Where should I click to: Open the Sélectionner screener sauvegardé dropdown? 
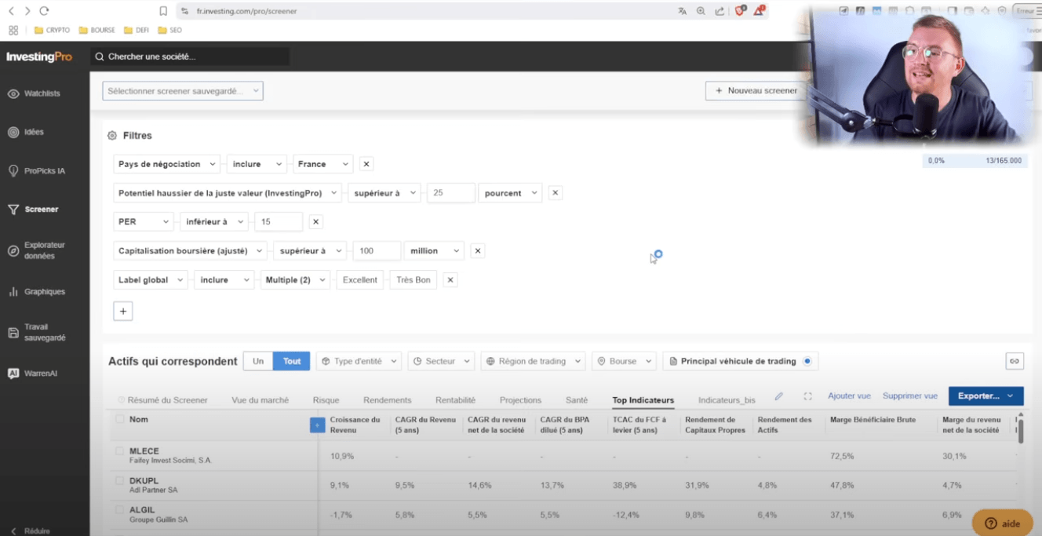pos(183,91)
